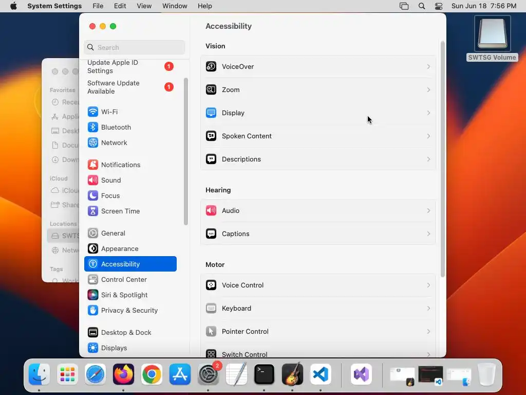Viewport: 526px width, 395px height.
Task: Select the Focus moon sidebar icon
Action: 93,196
